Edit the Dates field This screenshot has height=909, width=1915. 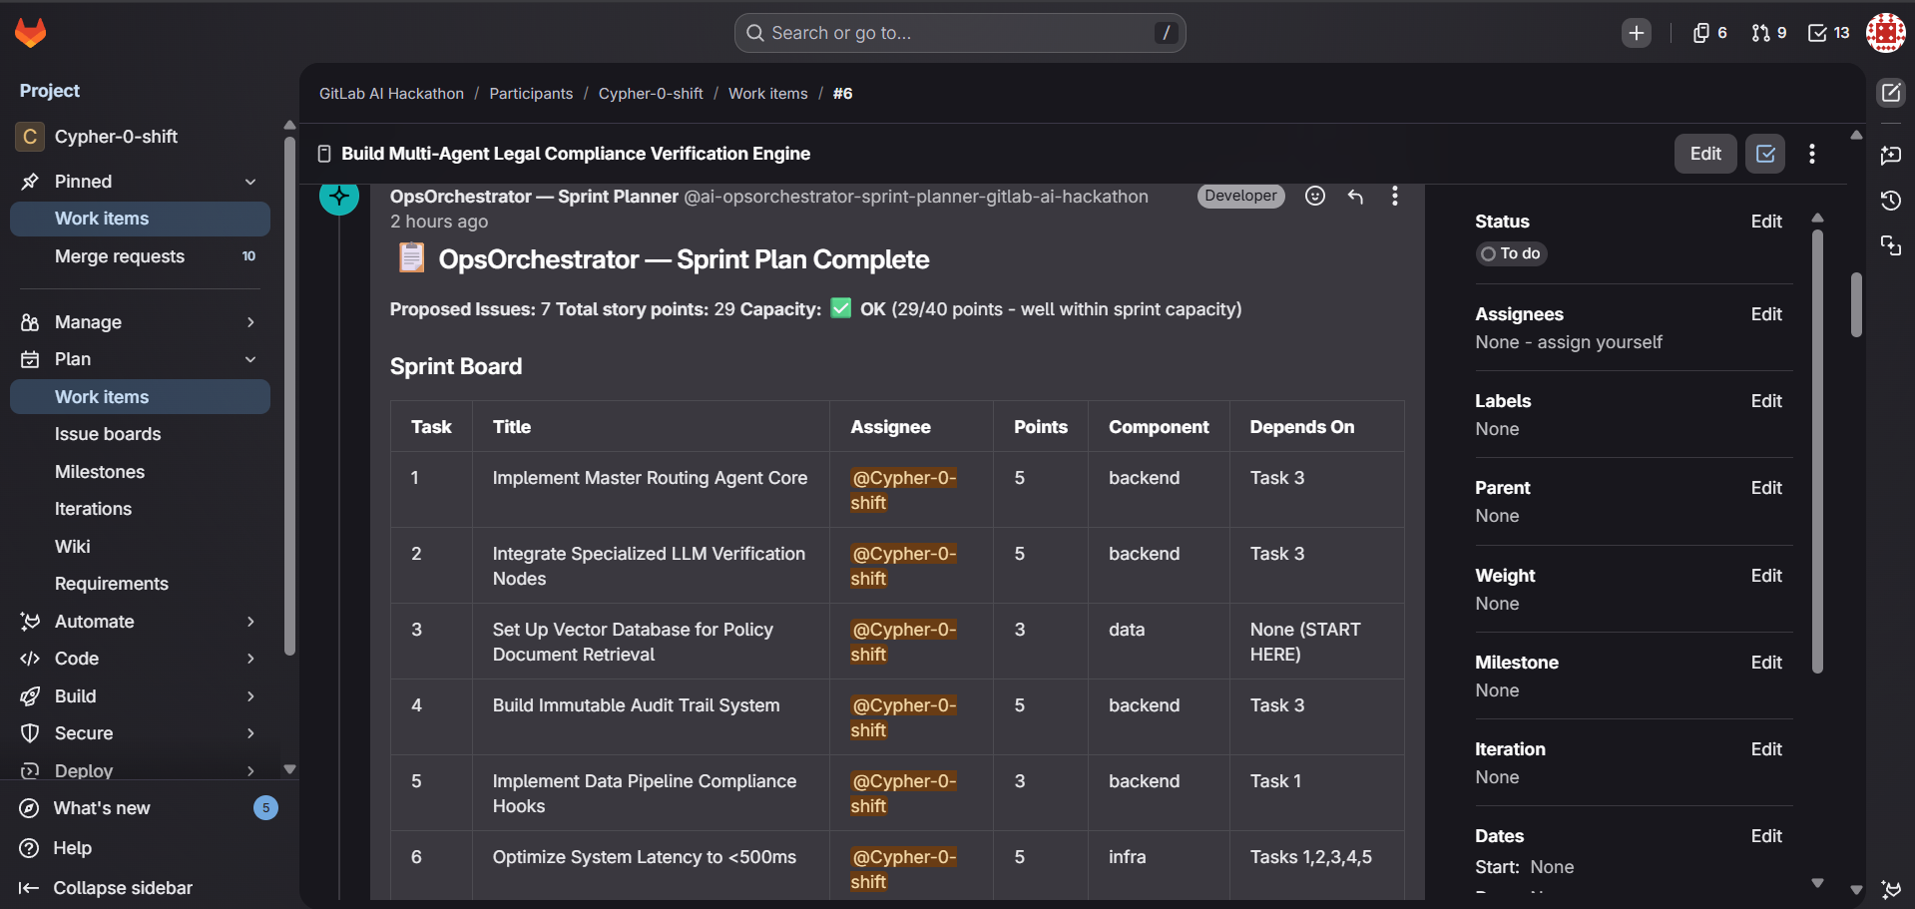[1766, 836]
